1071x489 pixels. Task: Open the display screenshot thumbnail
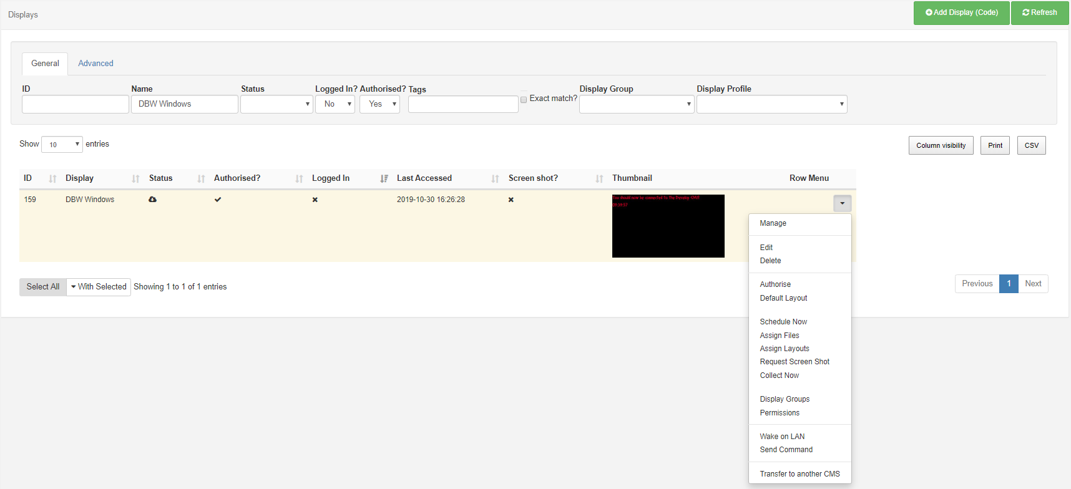pos(668,226)
